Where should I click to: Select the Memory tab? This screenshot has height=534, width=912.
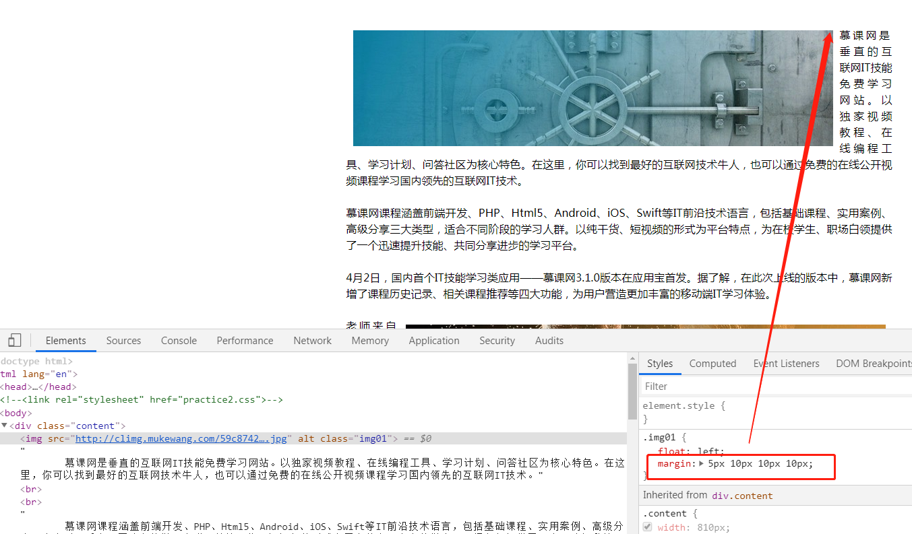click(370, 341)
